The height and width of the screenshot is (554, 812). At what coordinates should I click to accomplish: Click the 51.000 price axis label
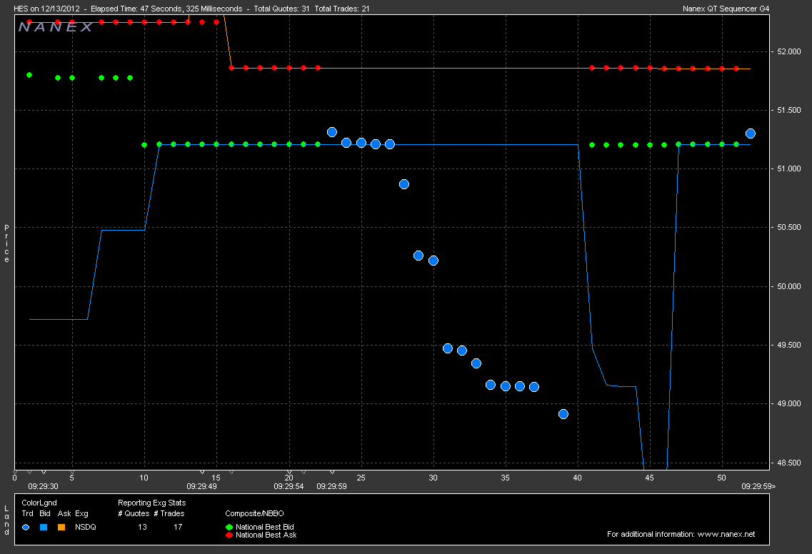click(788, 168)
